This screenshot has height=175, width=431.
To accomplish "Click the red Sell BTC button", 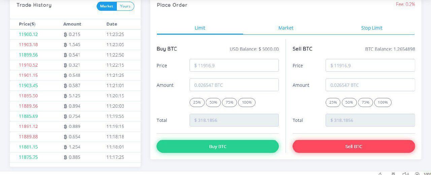I will point(354,146).
